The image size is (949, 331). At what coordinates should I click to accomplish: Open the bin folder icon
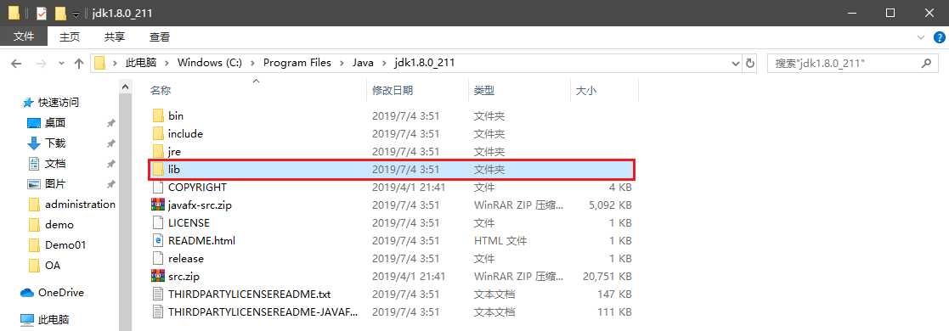click(158, 115)
